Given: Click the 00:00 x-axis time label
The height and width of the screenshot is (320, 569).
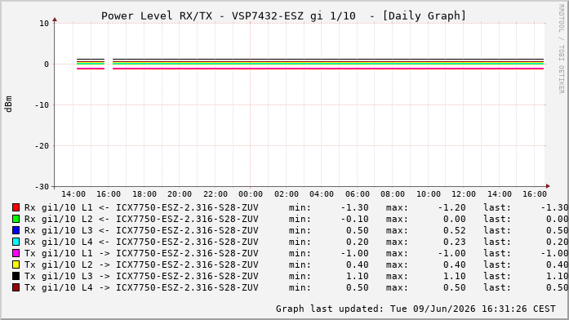Looking at the screenshot, I should coord(251,194).
